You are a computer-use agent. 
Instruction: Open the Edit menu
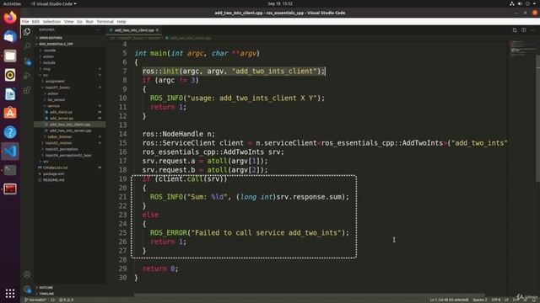click(x=35, y=22)
